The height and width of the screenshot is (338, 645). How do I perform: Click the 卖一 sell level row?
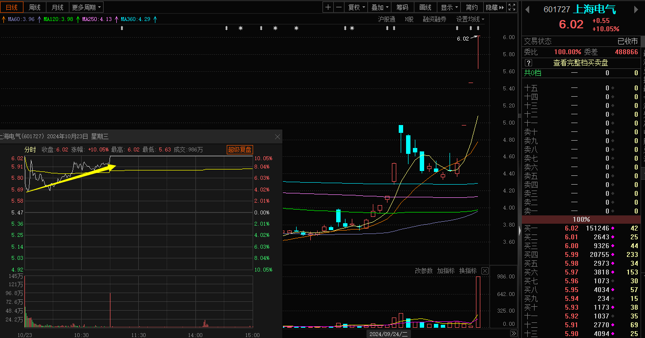[581, 211]
